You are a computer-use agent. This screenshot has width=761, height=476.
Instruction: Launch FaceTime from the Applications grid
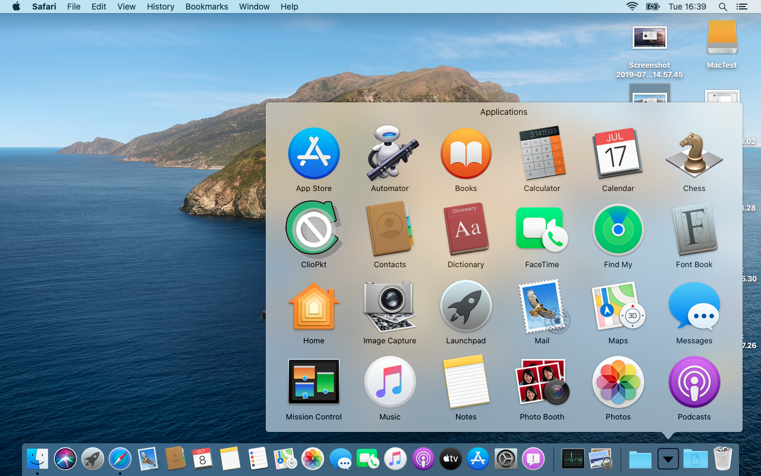click(x=542, y=230)
